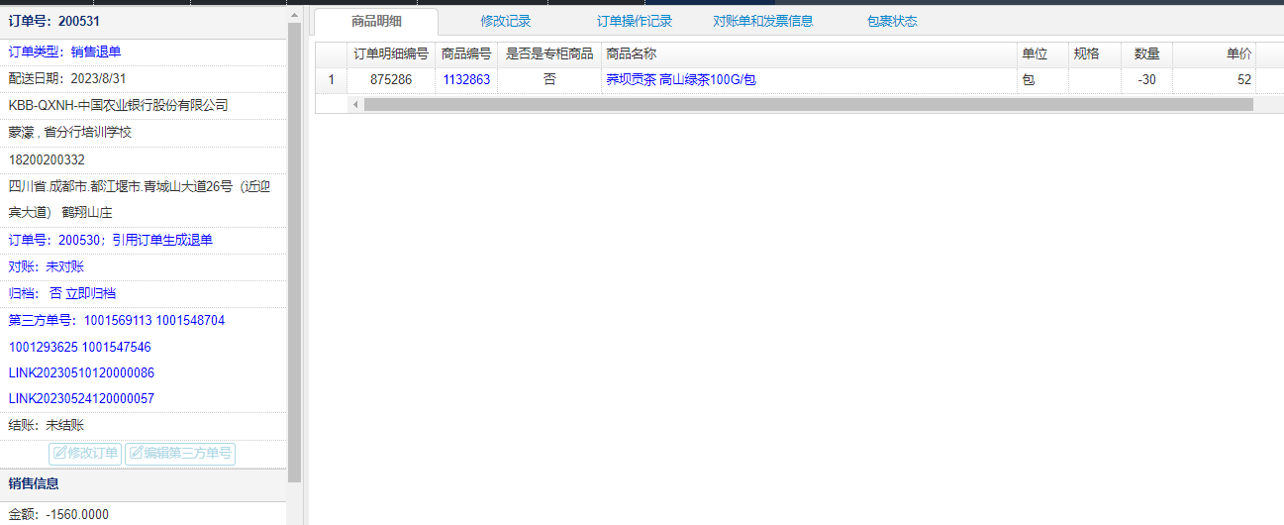Image resolution: width=1284 pixels, height=525 pixels.
Task: Click the 单价 column header
Action: click(x=1215, y=54)
